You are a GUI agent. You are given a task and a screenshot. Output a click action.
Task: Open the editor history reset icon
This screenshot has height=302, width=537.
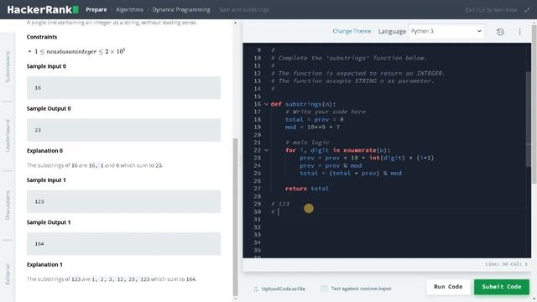coord(500,32)
